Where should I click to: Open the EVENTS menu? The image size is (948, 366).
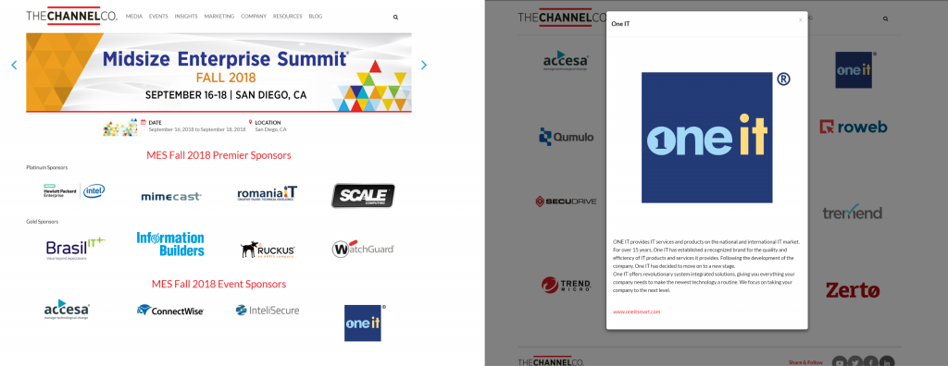(158, 17)
